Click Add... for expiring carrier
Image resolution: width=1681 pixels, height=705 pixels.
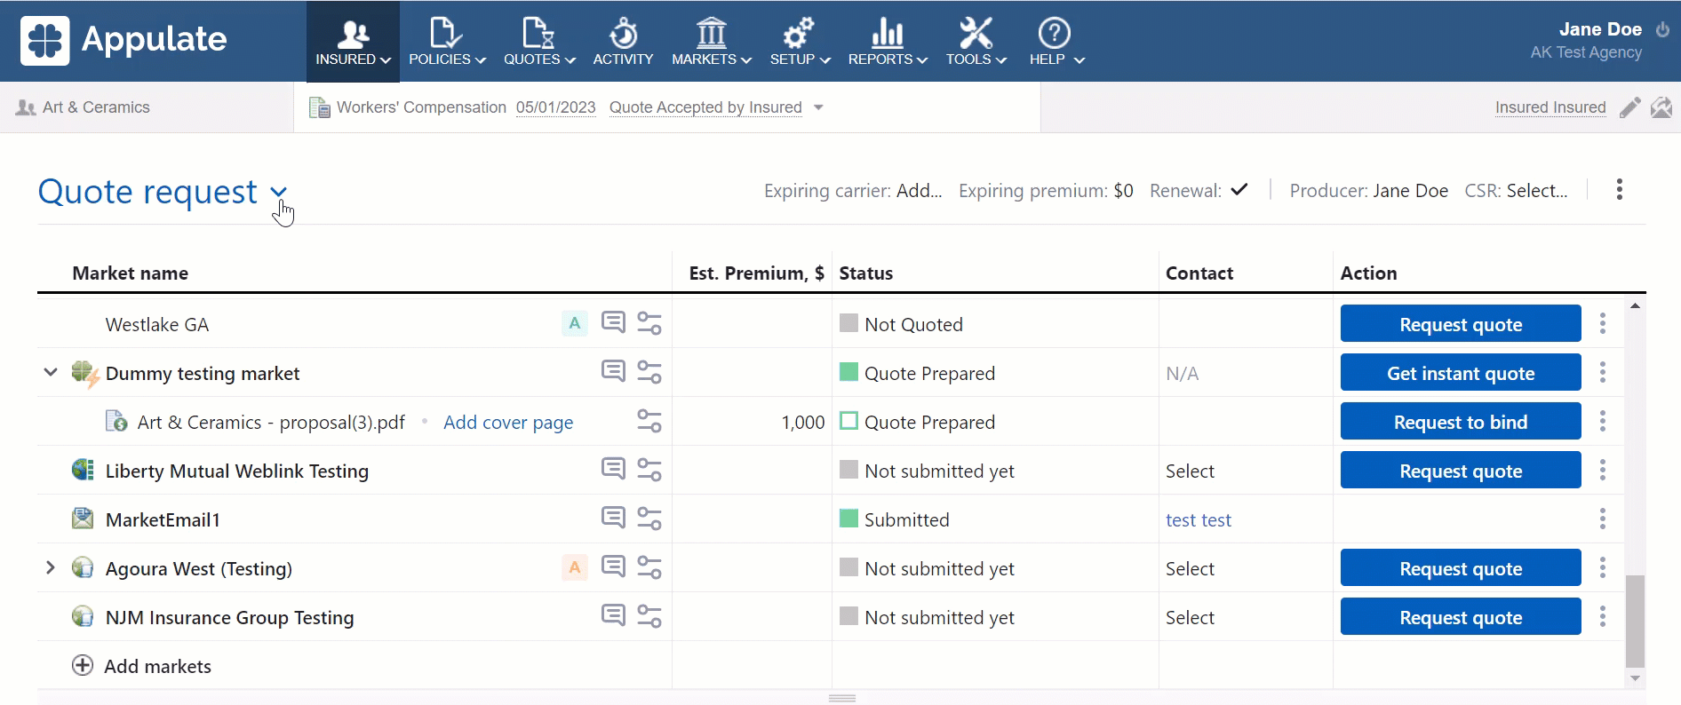point(919,191)
